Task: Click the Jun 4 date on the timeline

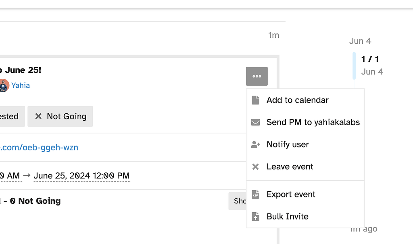Action: coord(360,41)
